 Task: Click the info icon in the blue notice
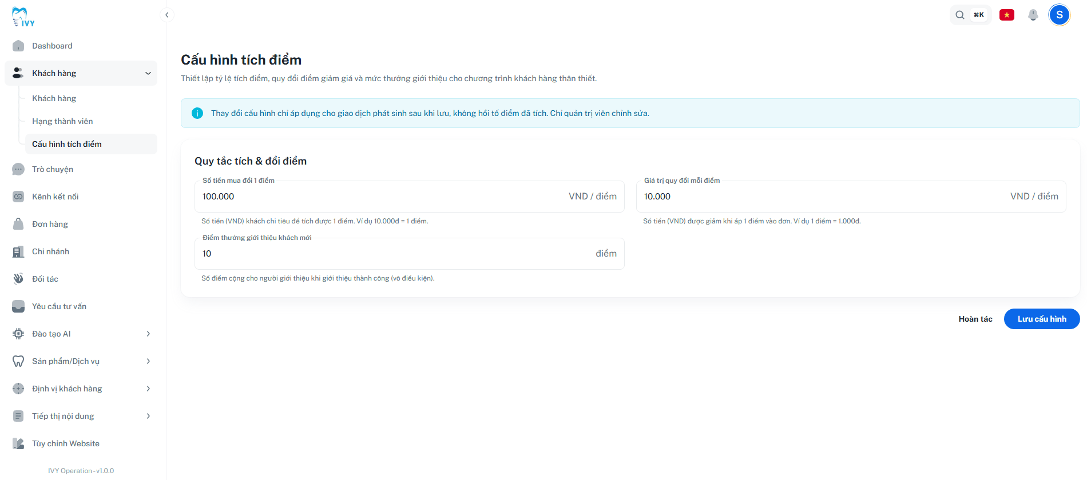(197, 113)
